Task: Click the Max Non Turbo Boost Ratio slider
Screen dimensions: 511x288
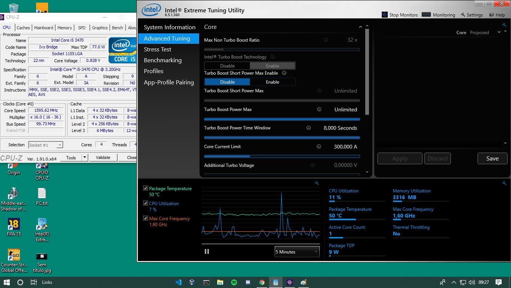Action: (282, 49)
